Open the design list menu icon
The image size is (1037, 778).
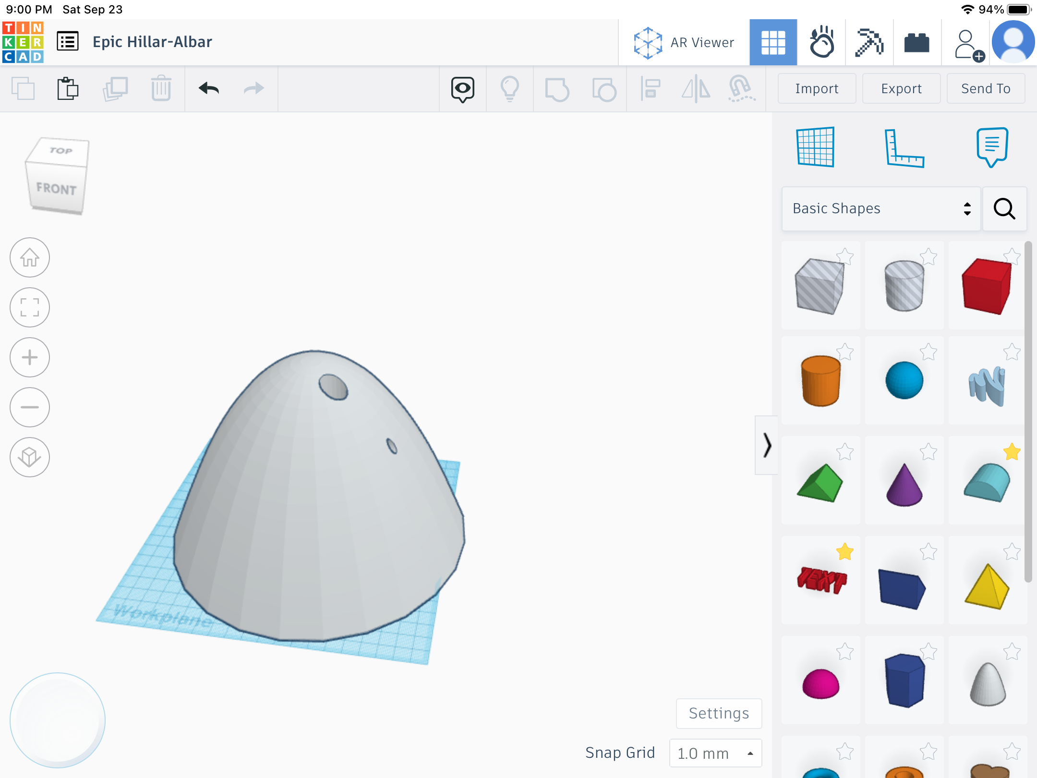click(68, 42)
